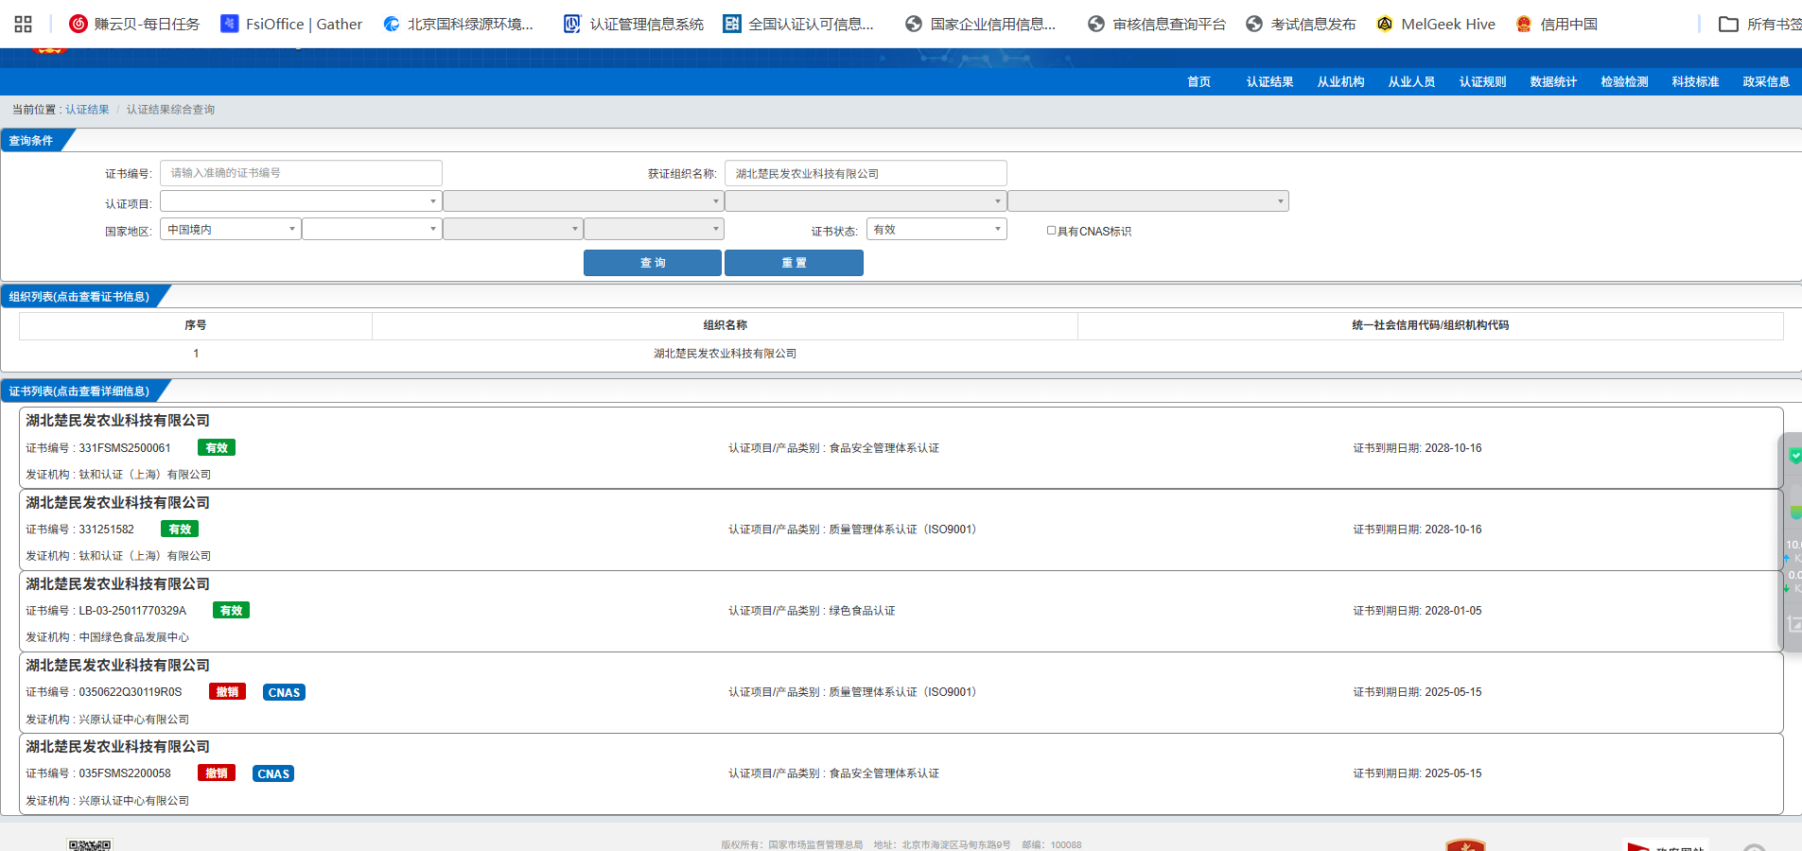Open the 全国认证认可信息 bookmark
1802x851 pixels.
click(799, 24)
